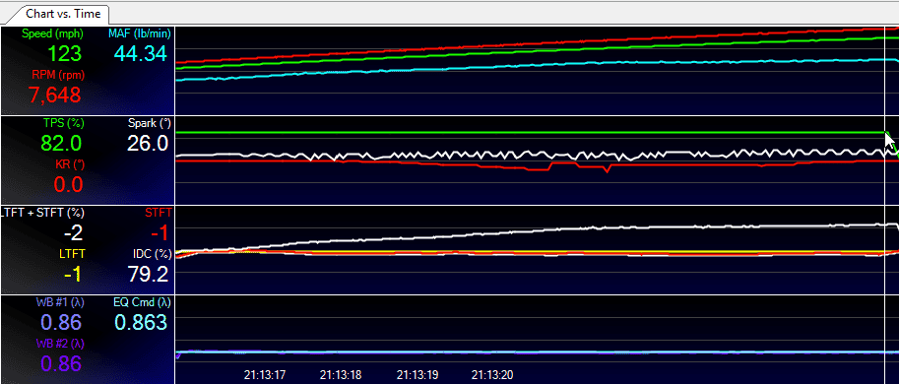Click the KR knock retard value 0.0

tap(69, 184)
